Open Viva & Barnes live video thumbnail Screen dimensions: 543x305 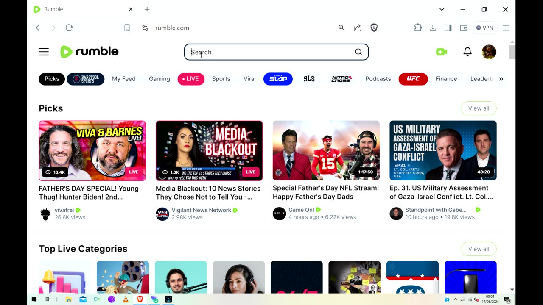pyautogui.click(x=92, y=151)
